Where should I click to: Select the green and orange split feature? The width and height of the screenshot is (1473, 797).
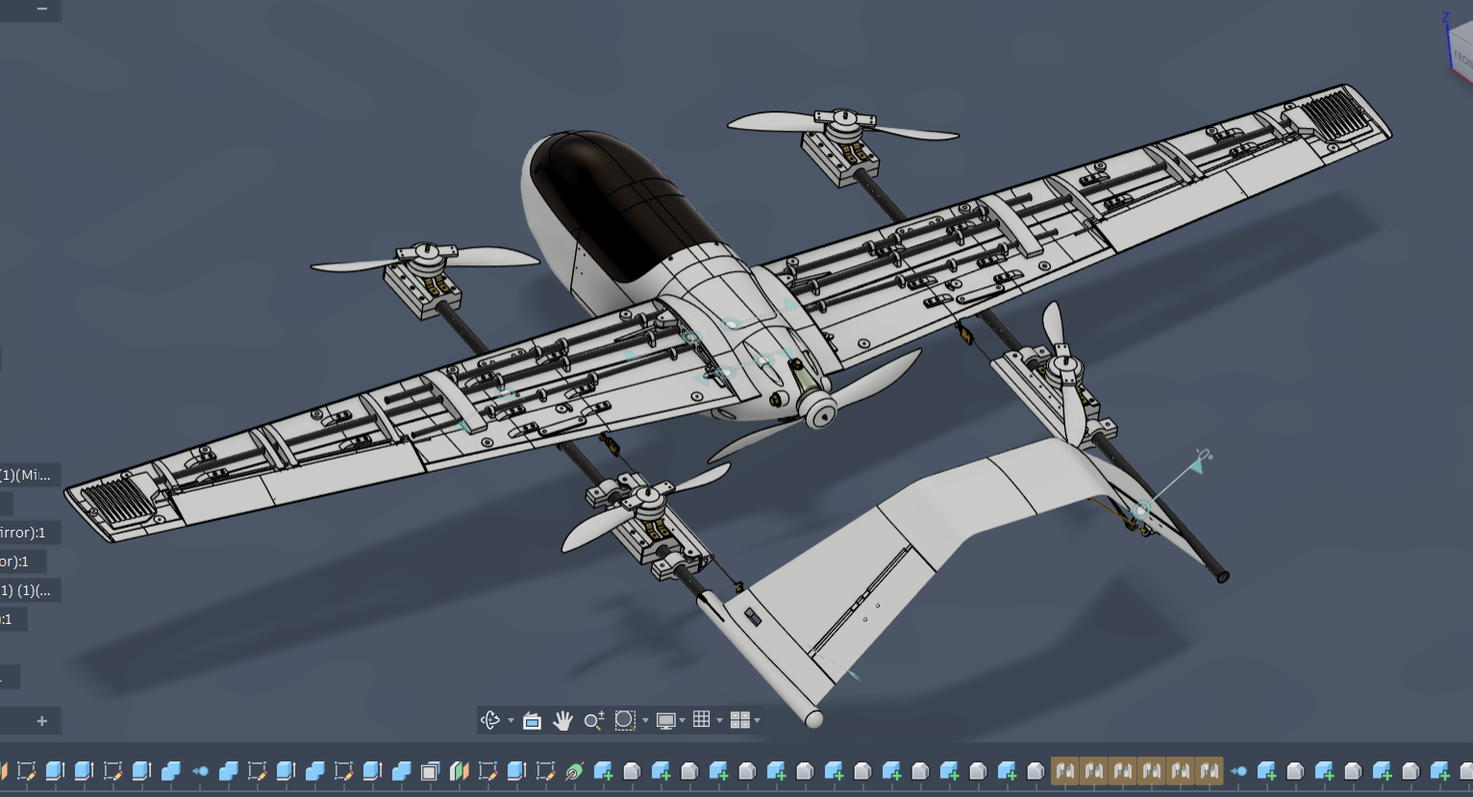tap(459, 771)
